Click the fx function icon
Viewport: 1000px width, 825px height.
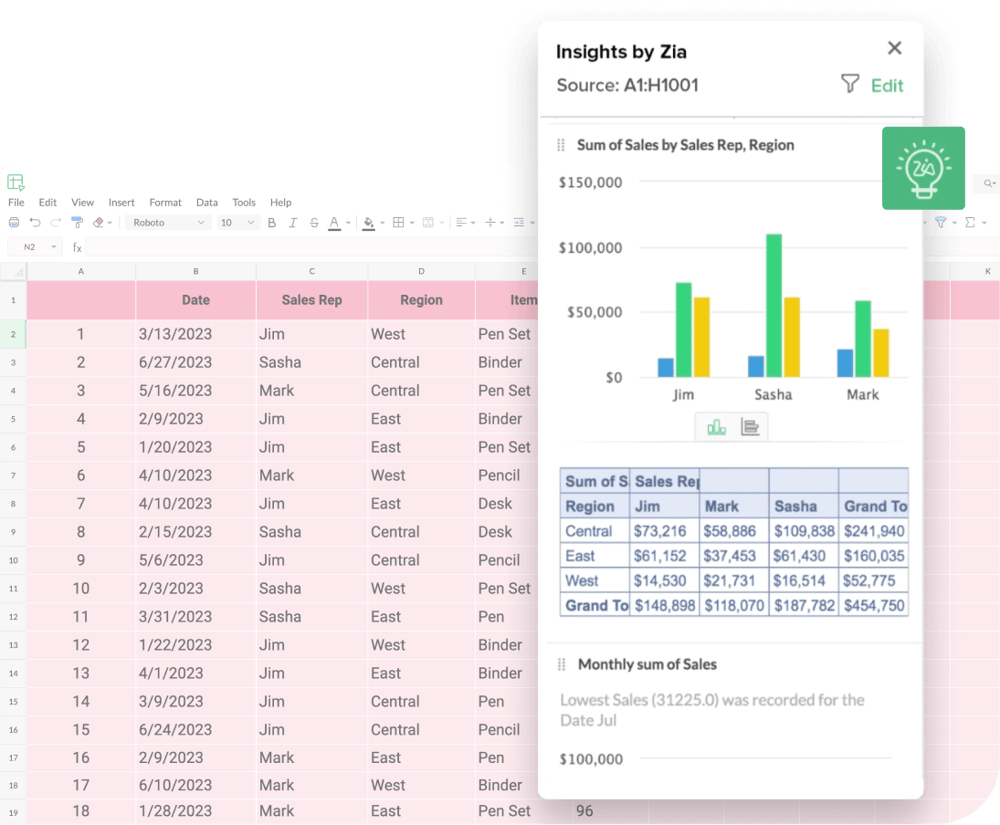pos(77,247)
